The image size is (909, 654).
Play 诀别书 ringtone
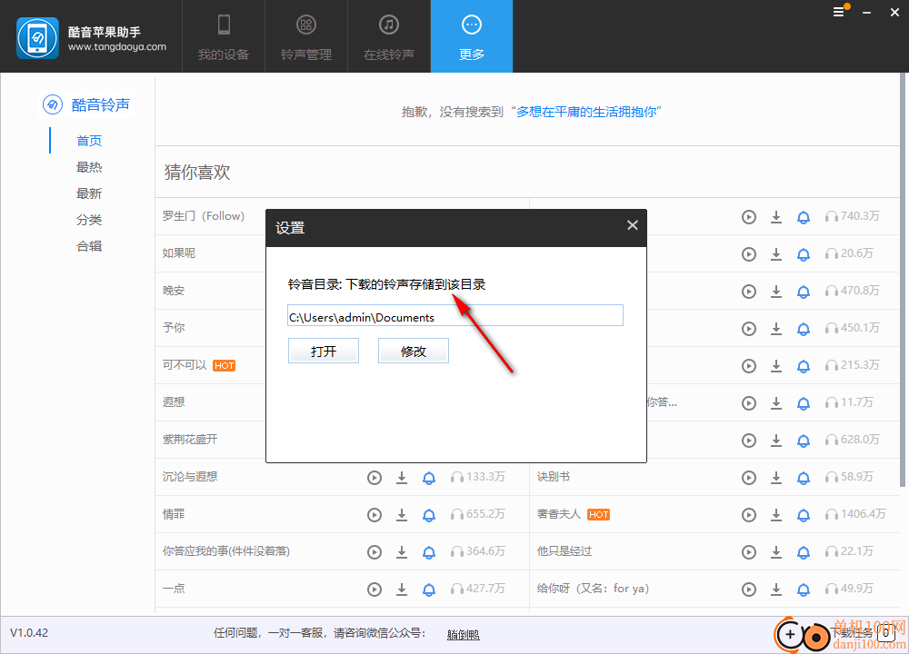click(749, 477)
